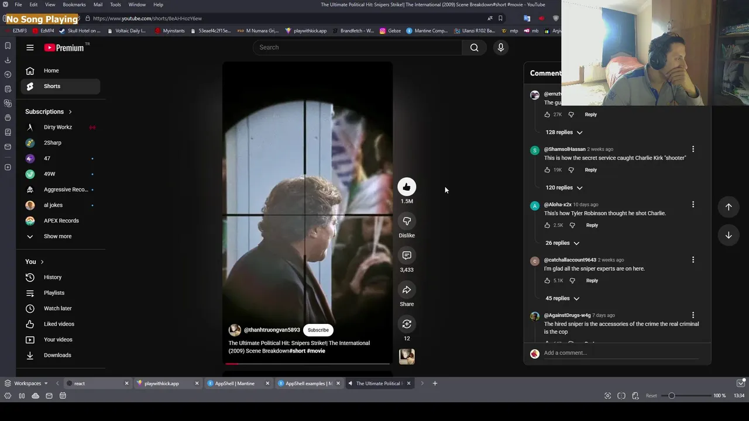Open options for @Aloha-x2x comment
Screen dimensions: 749x421
pyautogui.click(x=693, y=205)
